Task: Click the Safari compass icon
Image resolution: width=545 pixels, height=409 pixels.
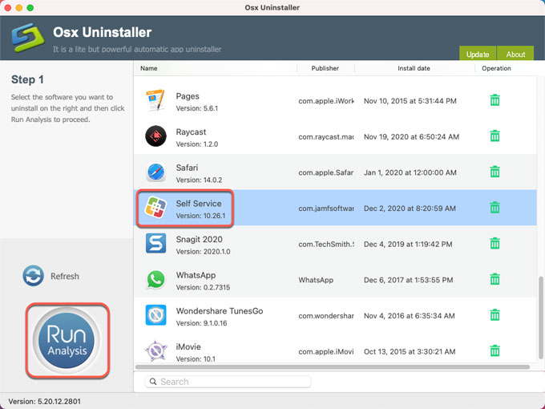Action: [155, 172]
